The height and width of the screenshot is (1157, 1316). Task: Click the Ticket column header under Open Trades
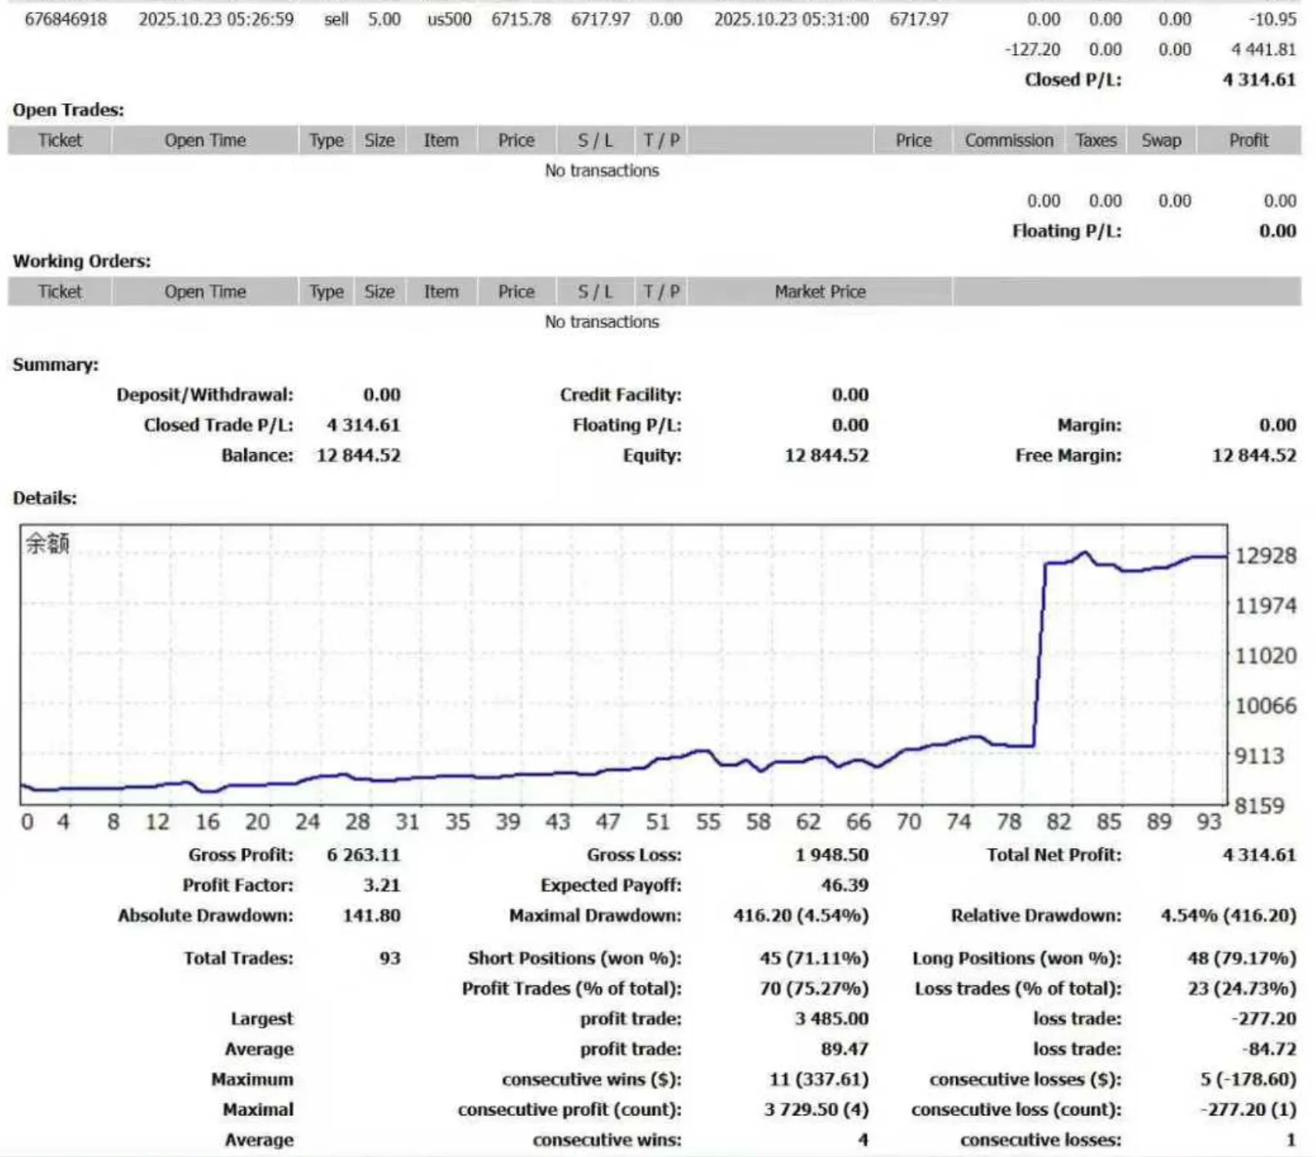click(60, 140)
